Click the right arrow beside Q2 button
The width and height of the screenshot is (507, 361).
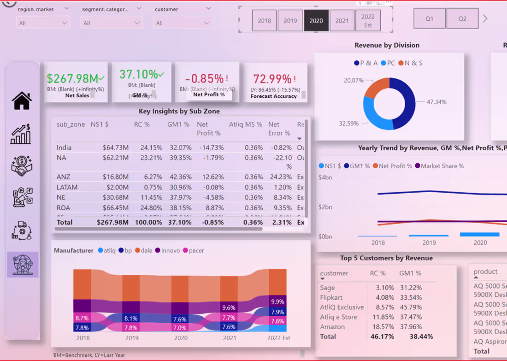point(484,18)
